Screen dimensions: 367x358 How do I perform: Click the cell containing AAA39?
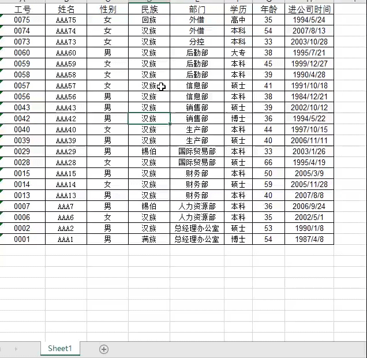(x=66, y=140)
